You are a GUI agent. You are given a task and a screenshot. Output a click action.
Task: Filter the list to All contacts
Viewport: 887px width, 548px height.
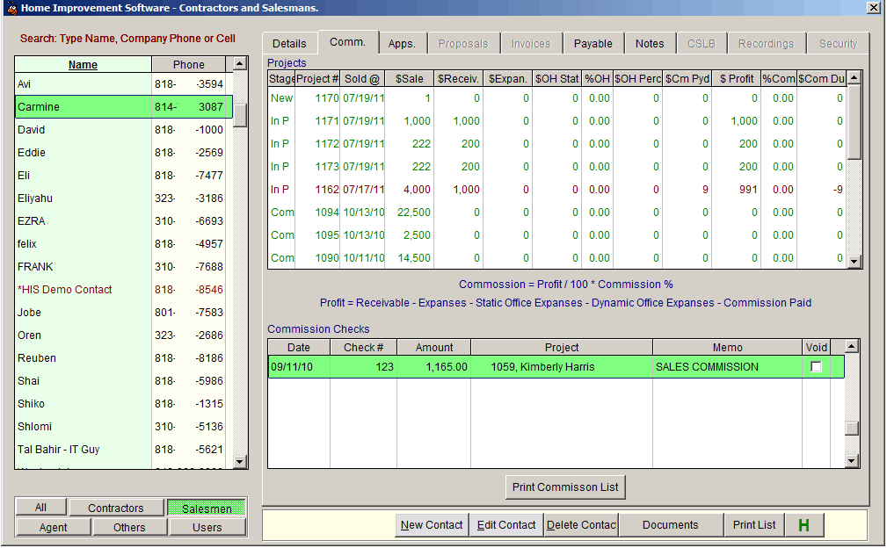40,508
